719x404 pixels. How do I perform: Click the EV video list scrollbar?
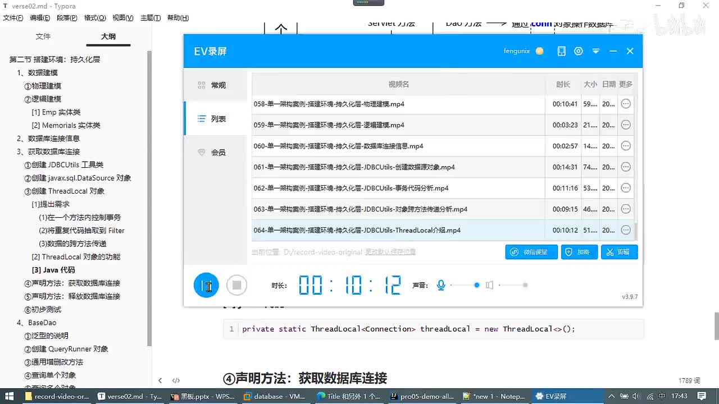[x=636, y=231]
